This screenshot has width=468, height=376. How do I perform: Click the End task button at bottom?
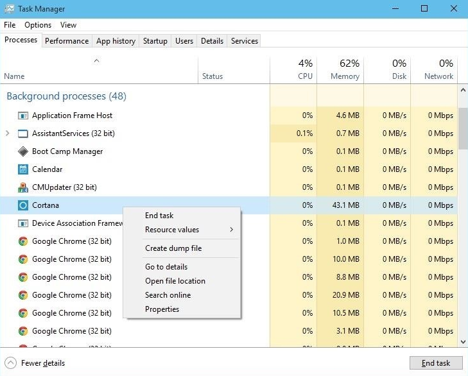pyautogui.click(x=436, y=363)
